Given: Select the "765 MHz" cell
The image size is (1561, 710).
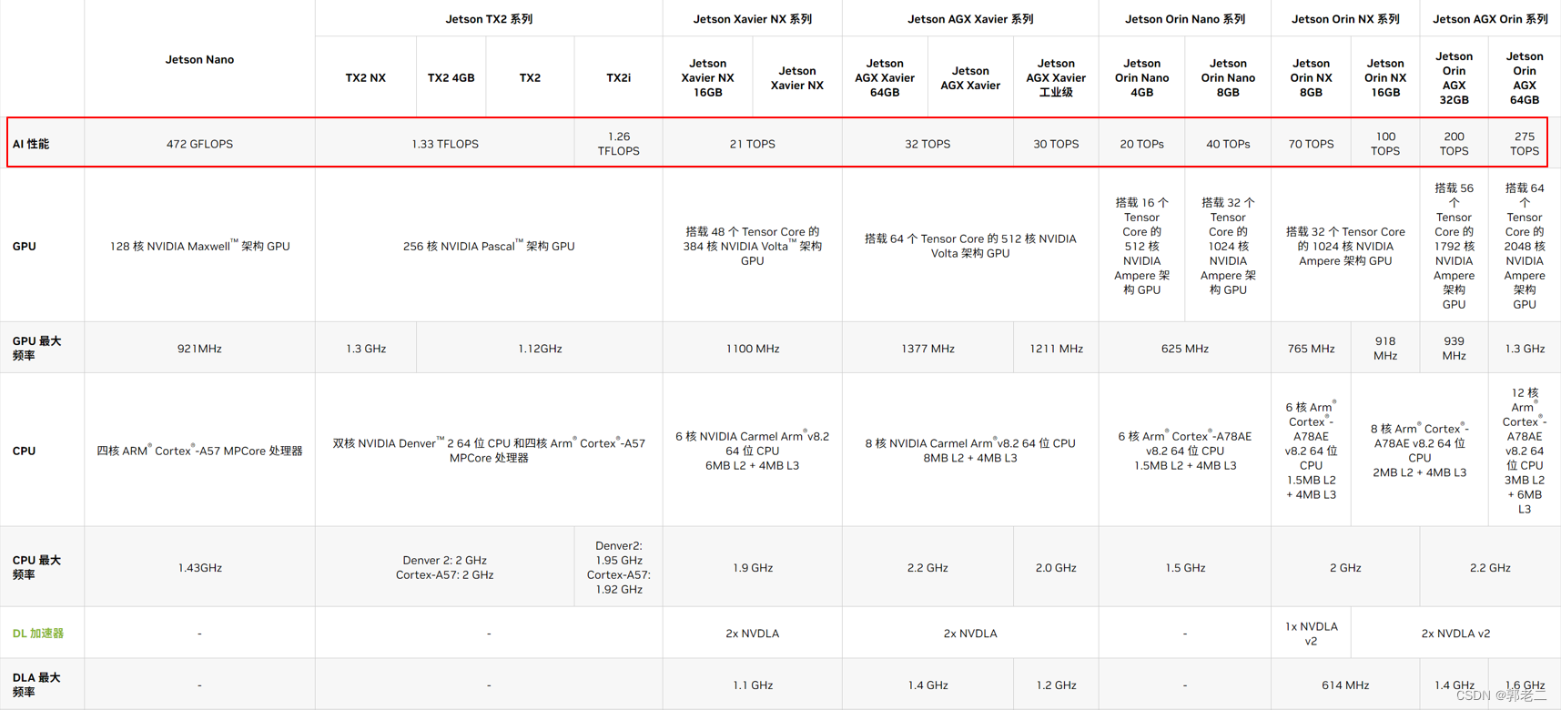Looking at the screenshot, I should [x=1311, y=349].
